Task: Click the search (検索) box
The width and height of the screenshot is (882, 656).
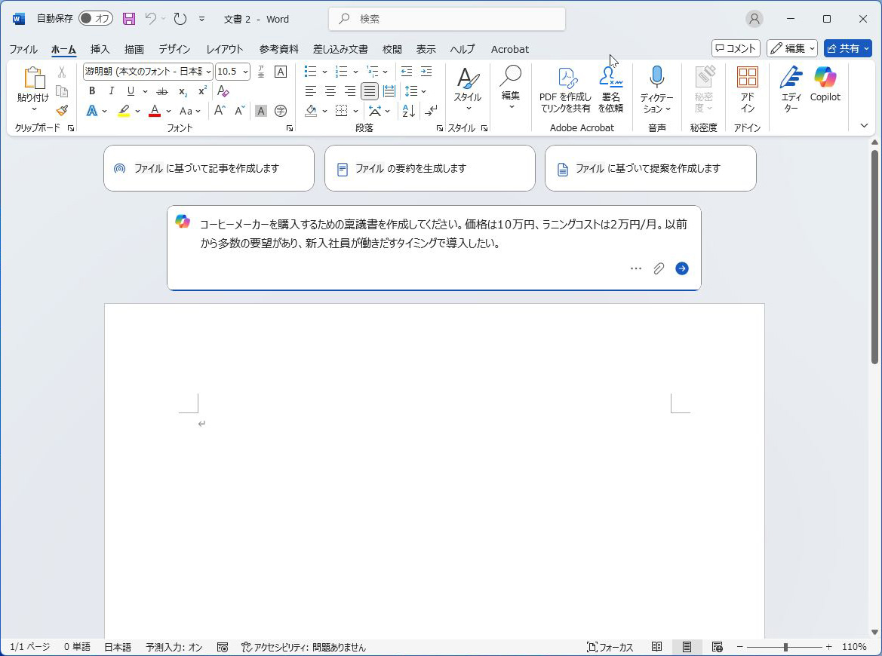Action: [x=447, y=19]
